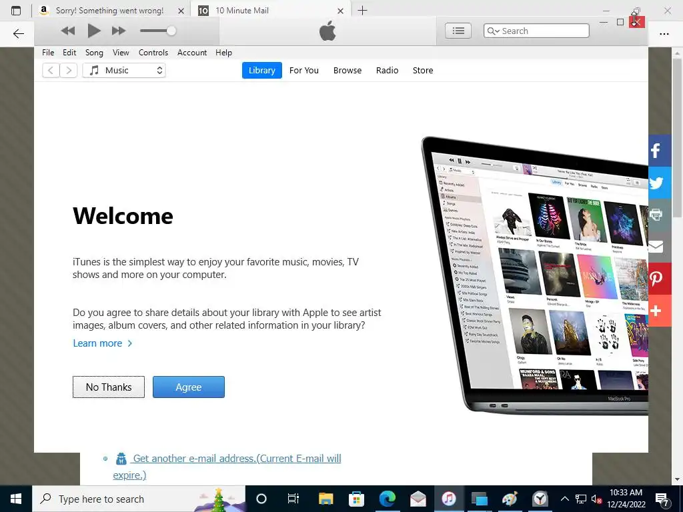
Task: Open the Windows Start menu
Action: [x=16, y=499]
